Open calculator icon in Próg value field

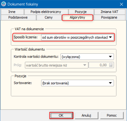coord(111,65)
